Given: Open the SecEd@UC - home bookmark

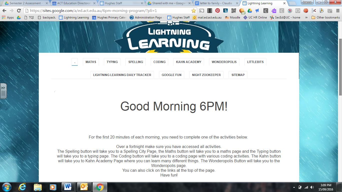Looking at the screenshot, I should tap(285, 17).
